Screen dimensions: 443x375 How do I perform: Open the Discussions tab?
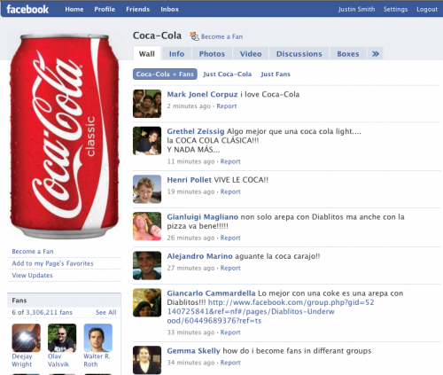click(x=299, y=54)
